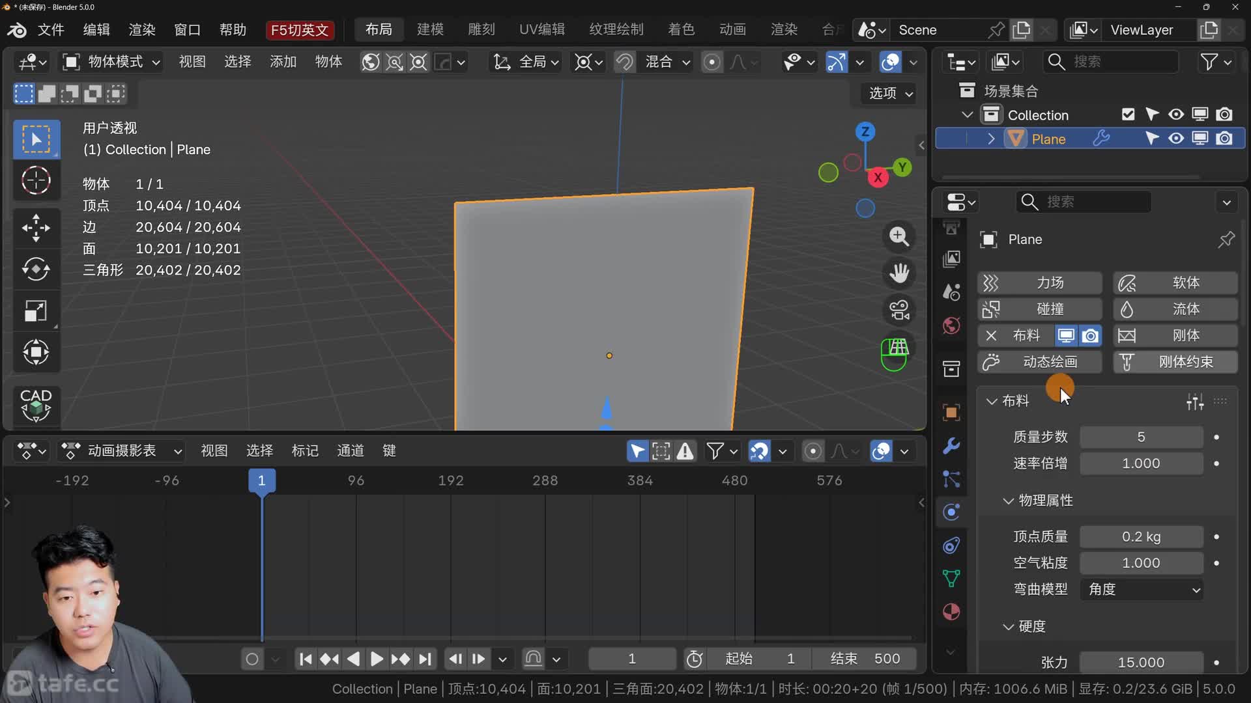Click the zoom magnifier icon in the viewport
The image size is (1251, 703).
click(899, 236)
